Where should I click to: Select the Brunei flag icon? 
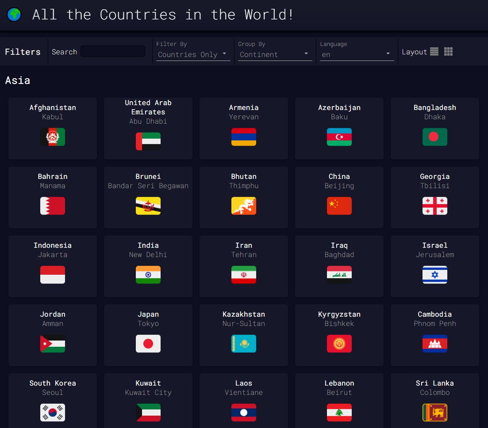(x=148, y=206)
